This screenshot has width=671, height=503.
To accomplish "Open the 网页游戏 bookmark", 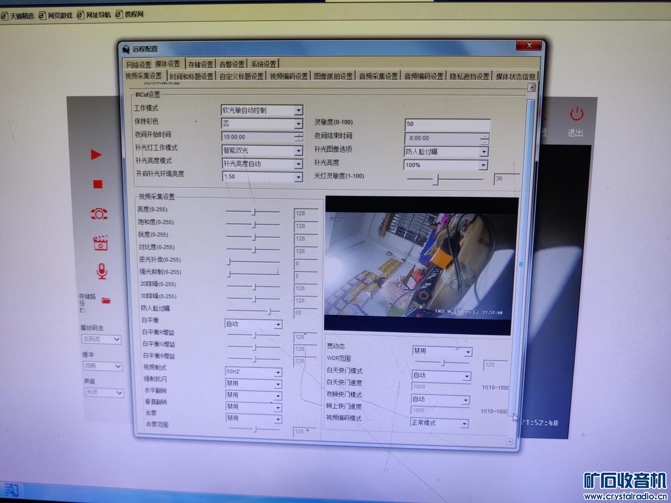I will click(56, 15).
